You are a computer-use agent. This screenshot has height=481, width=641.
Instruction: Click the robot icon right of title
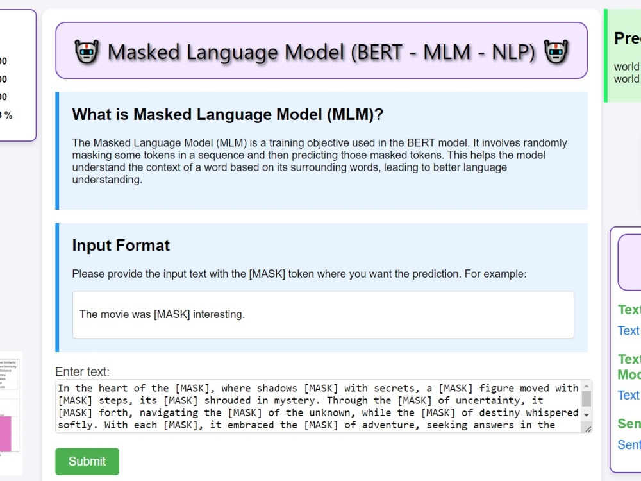(x=556, y=52)
